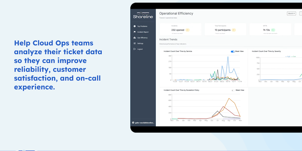
Task: Click the Historical performance of key indicators subtitle
Action: pyautogui.click(x=173, y=44)
